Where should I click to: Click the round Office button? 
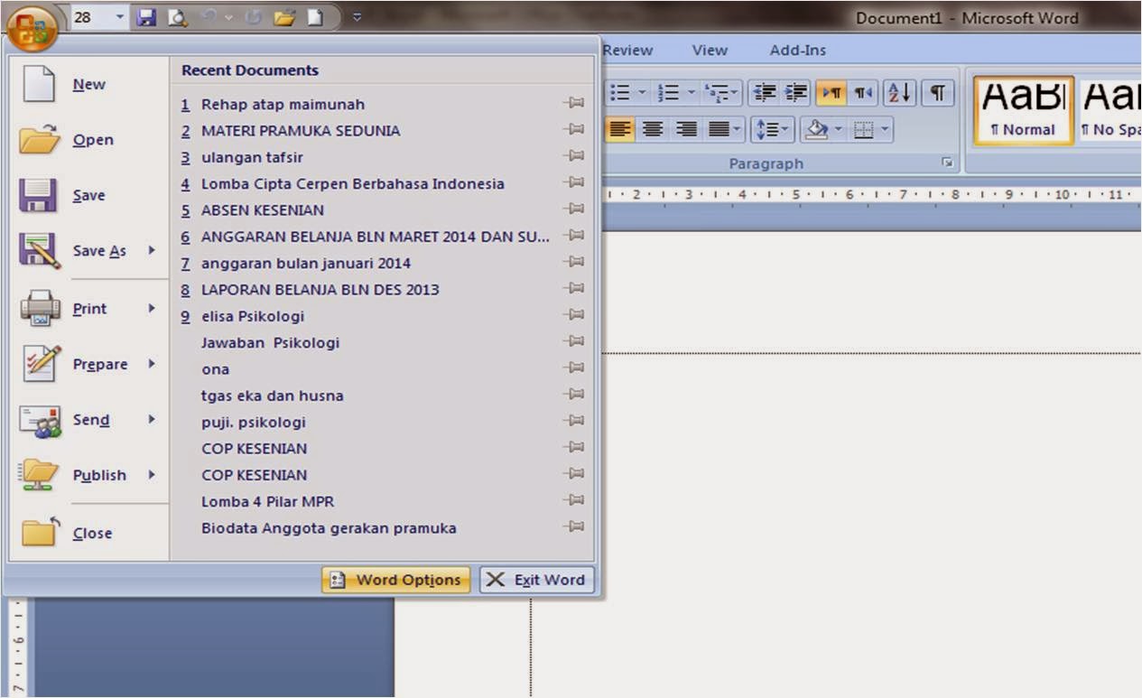click(x=32, y=27)
